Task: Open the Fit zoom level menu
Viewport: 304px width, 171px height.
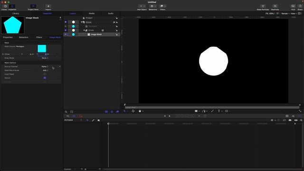Action: (x=270, y=14)
